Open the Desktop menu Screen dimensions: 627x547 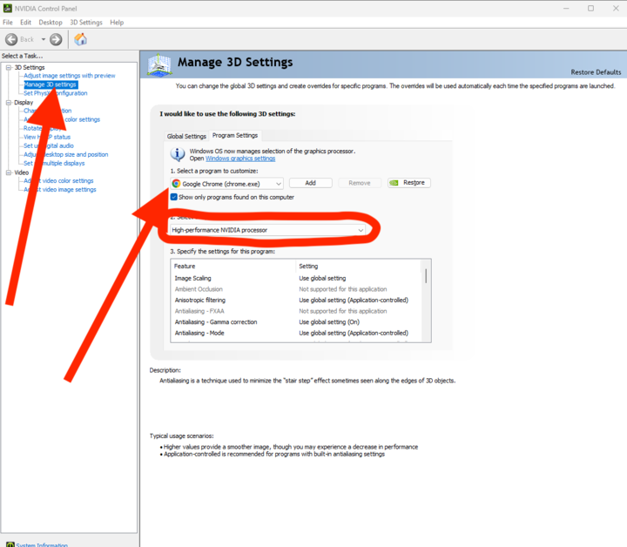coord(51,23)
